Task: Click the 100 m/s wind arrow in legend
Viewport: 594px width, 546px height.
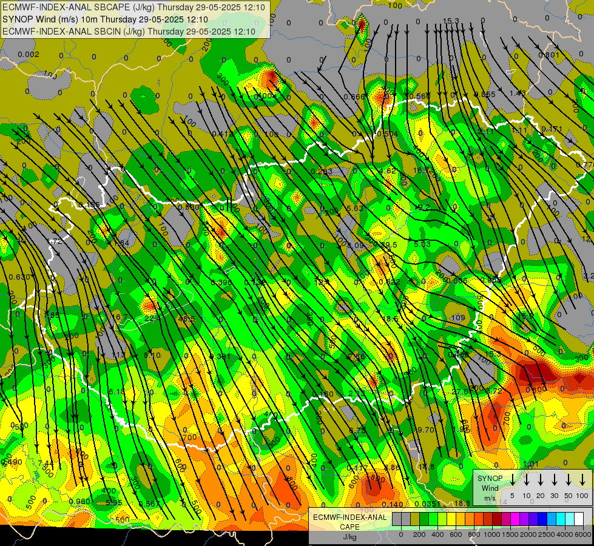Action: tap(582, 480)
